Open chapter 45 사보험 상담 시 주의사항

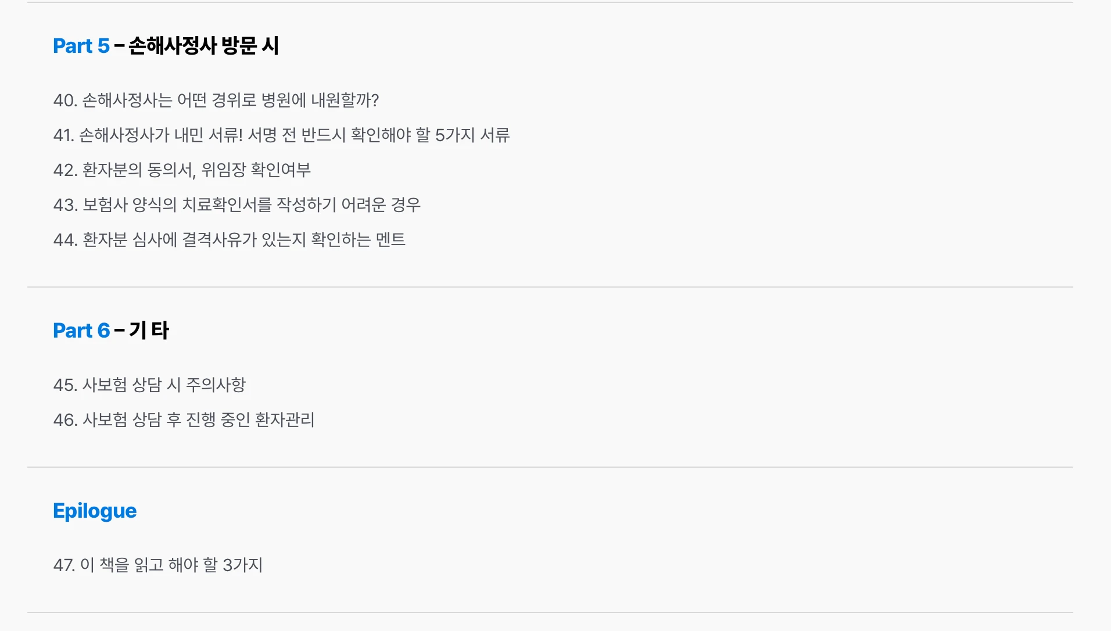(149, 385)
